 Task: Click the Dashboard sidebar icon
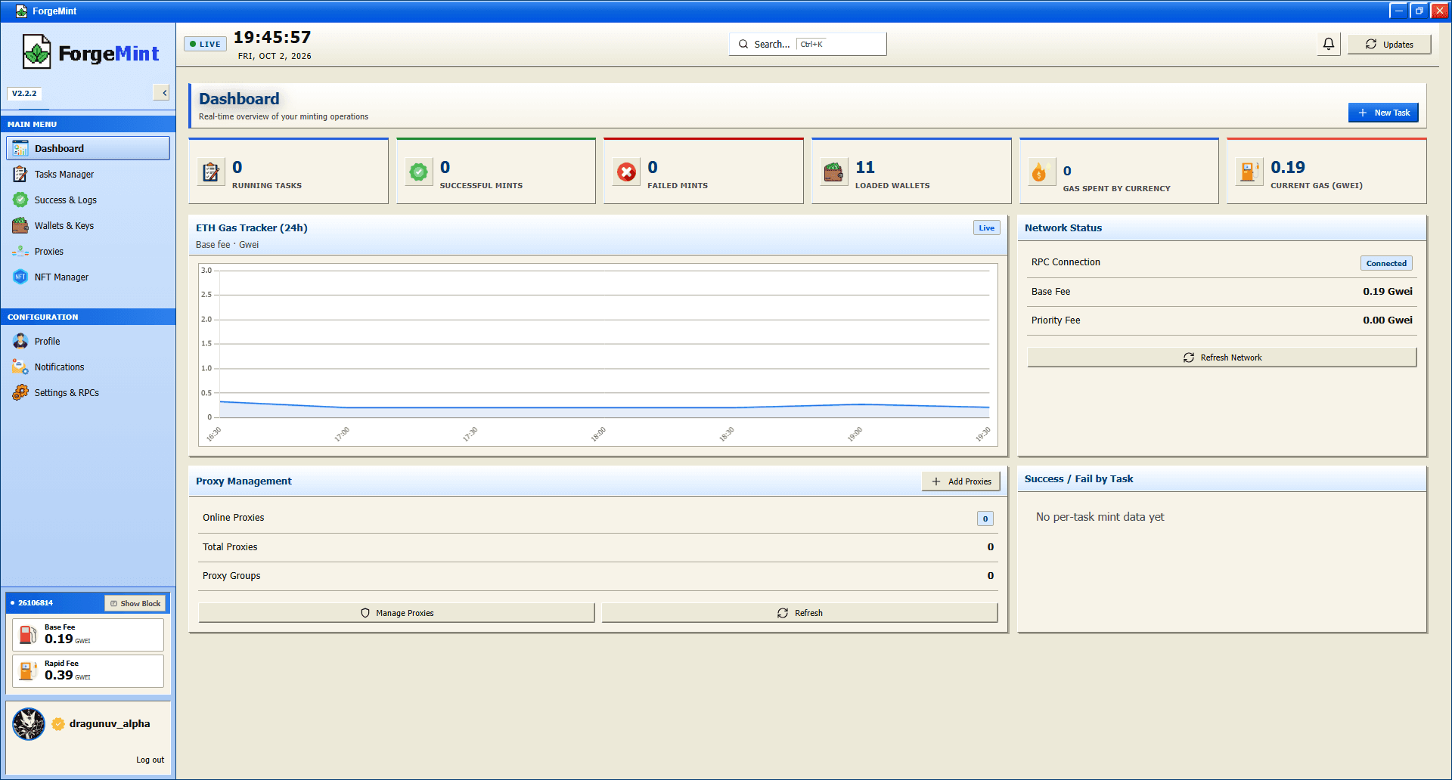coord(20,148)
